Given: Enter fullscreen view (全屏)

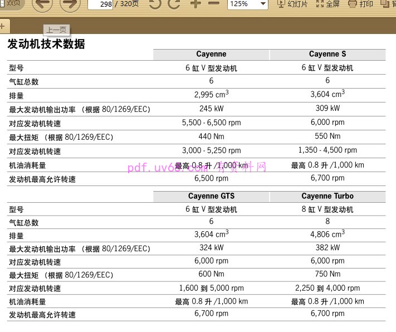Looking at the screenshot, I should 327,4.
